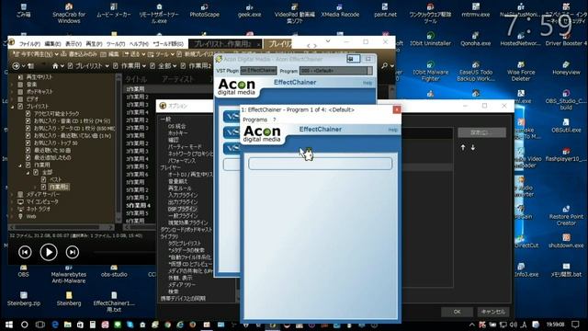Click third VST button in rear EffectChainer
Viewport: 588px width, 331px height.
point(232,148)
